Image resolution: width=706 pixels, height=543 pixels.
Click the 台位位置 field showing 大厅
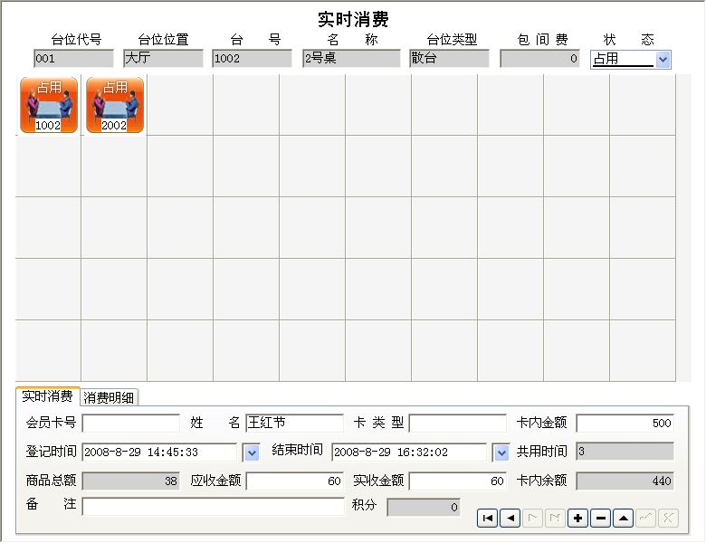click(x=163, y=59)
